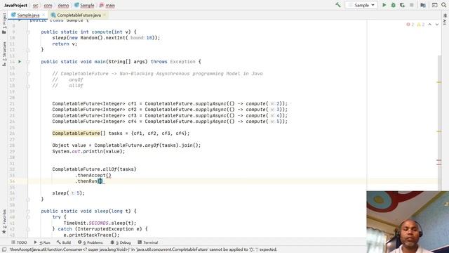Click yellow warning count indicator in editor
Image resolution: width=449 pixels, height=253 pixels.
pyautogui.click(x=421, y=25)
